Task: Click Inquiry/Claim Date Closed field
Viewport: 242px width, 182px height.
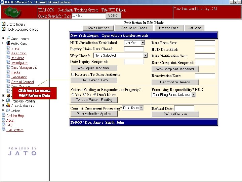Action: click(134, 49)
